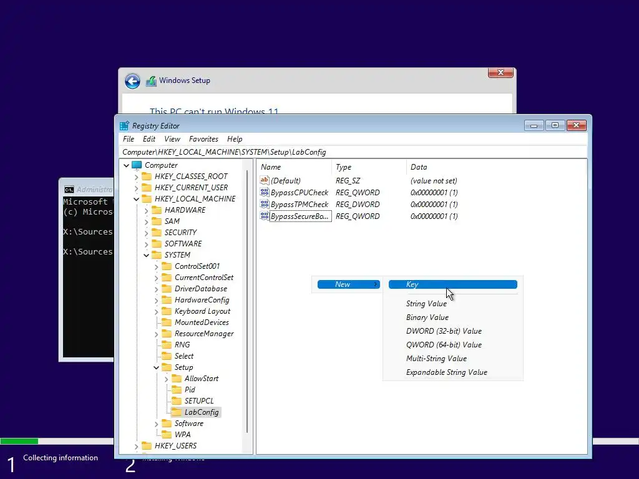Viewport: 639px width, 479px height.
Task: Click the ControlSet001 folder icon
Action: (x=166, y=266)
